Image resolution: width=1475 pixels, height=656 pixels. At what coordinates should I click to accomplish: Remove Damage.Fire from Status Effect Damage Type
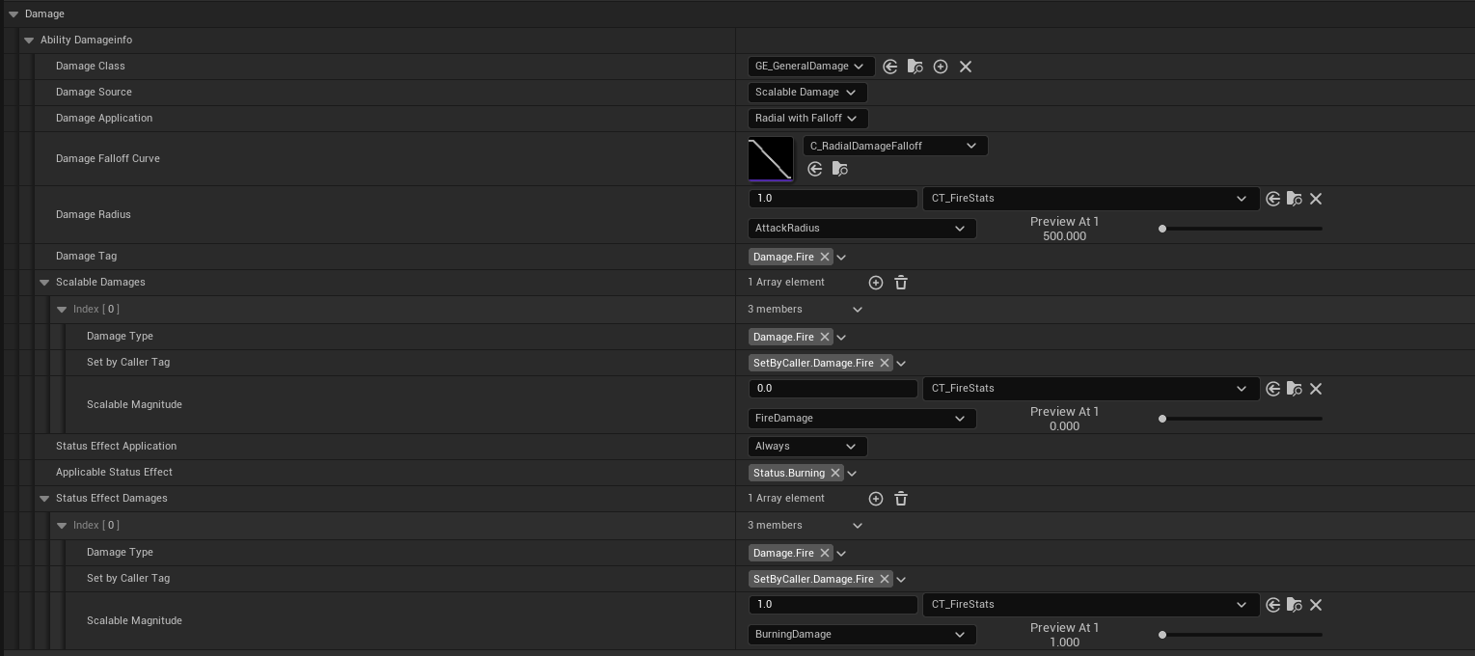click(x=825, y=553)
